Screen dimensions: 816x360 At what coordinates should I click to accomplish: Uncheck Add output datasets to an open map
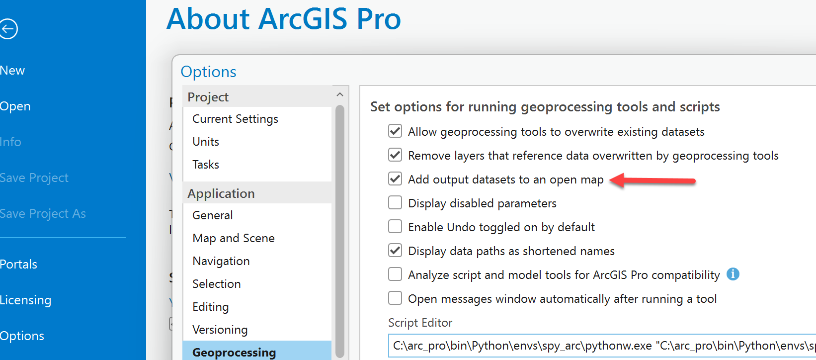[x=395, y=179]
